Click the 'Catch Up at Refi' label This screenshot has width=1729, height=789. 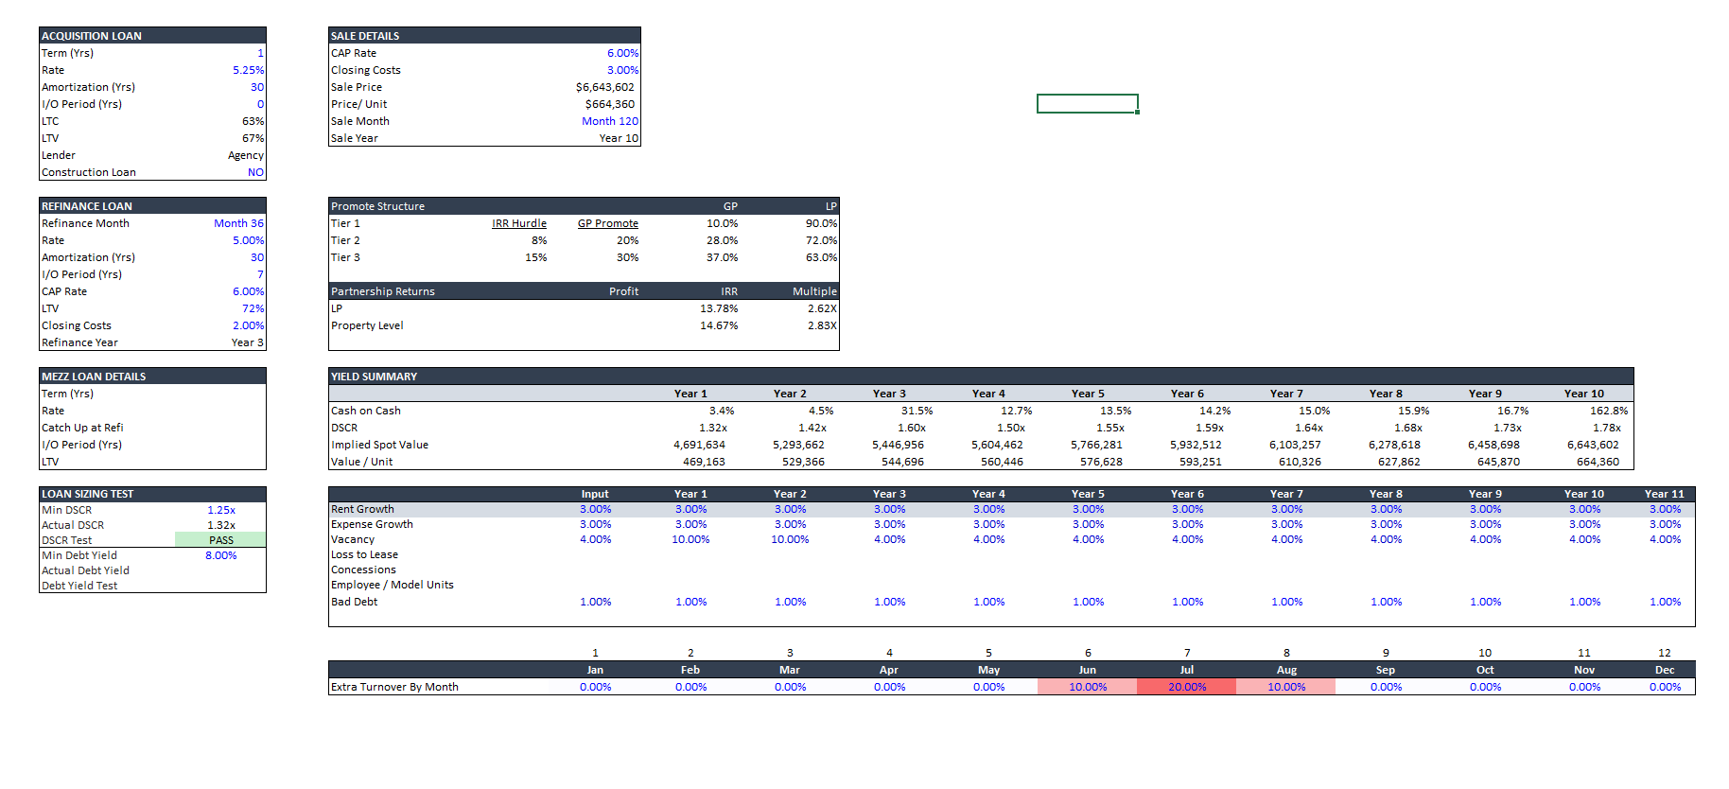(x=82, y=428)
